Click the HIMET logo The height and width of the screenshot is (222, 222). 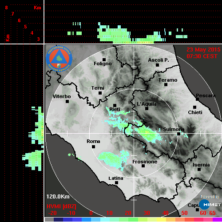[x=210, y=205]
